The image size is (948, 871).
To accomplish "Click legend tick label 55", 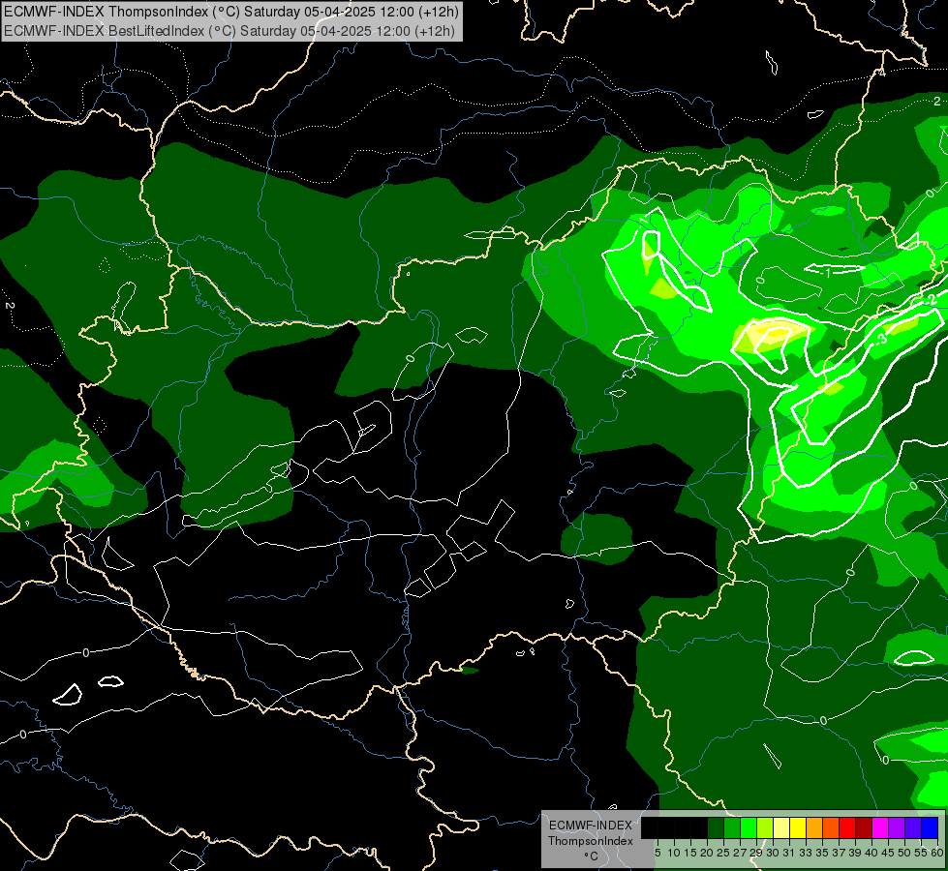I will tap(922, 853).
